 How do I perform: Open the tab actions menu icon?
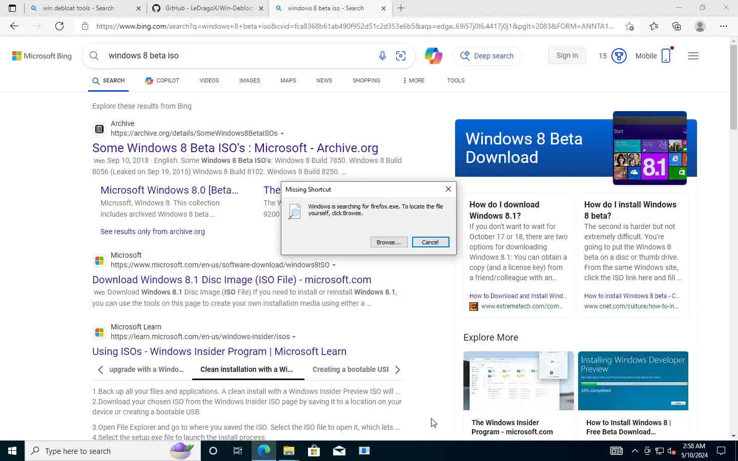pyautogui.click(x=12, y=8)
